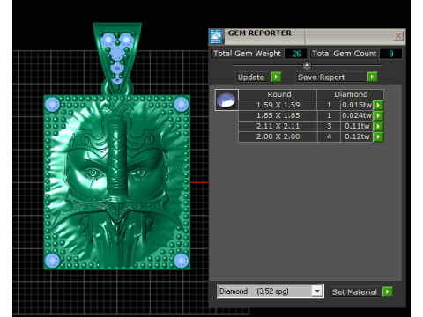This screenshot has width=423, height=317.
Task: Click the Total Gem Weight value .26
Action: 296,54
